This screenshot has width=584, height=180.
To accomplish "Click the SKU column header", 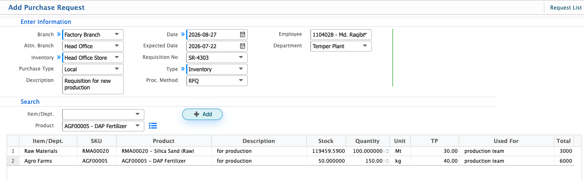I will click(x=96, y=141).
